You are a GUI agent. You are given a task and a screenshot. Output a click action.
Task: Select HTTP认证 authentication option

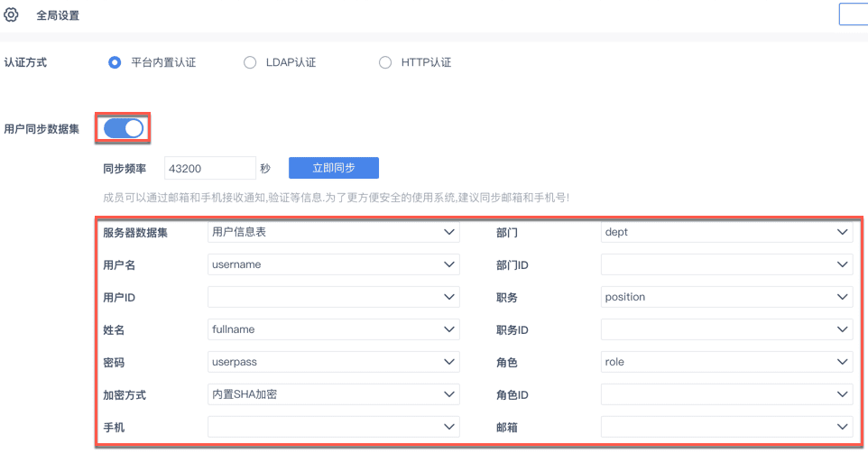coord(385,62)
